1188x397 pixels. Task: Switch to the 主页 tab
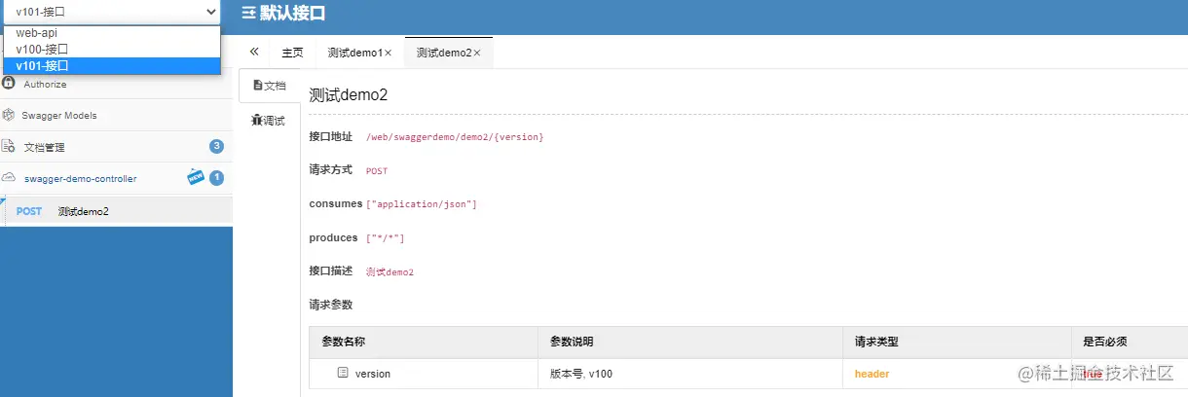point(292,53)
